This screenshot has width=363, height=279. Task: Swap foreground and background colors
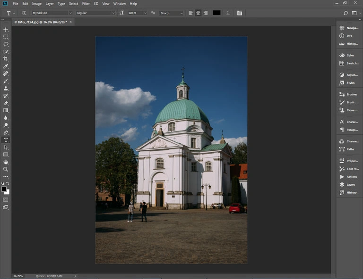point(8,183)
